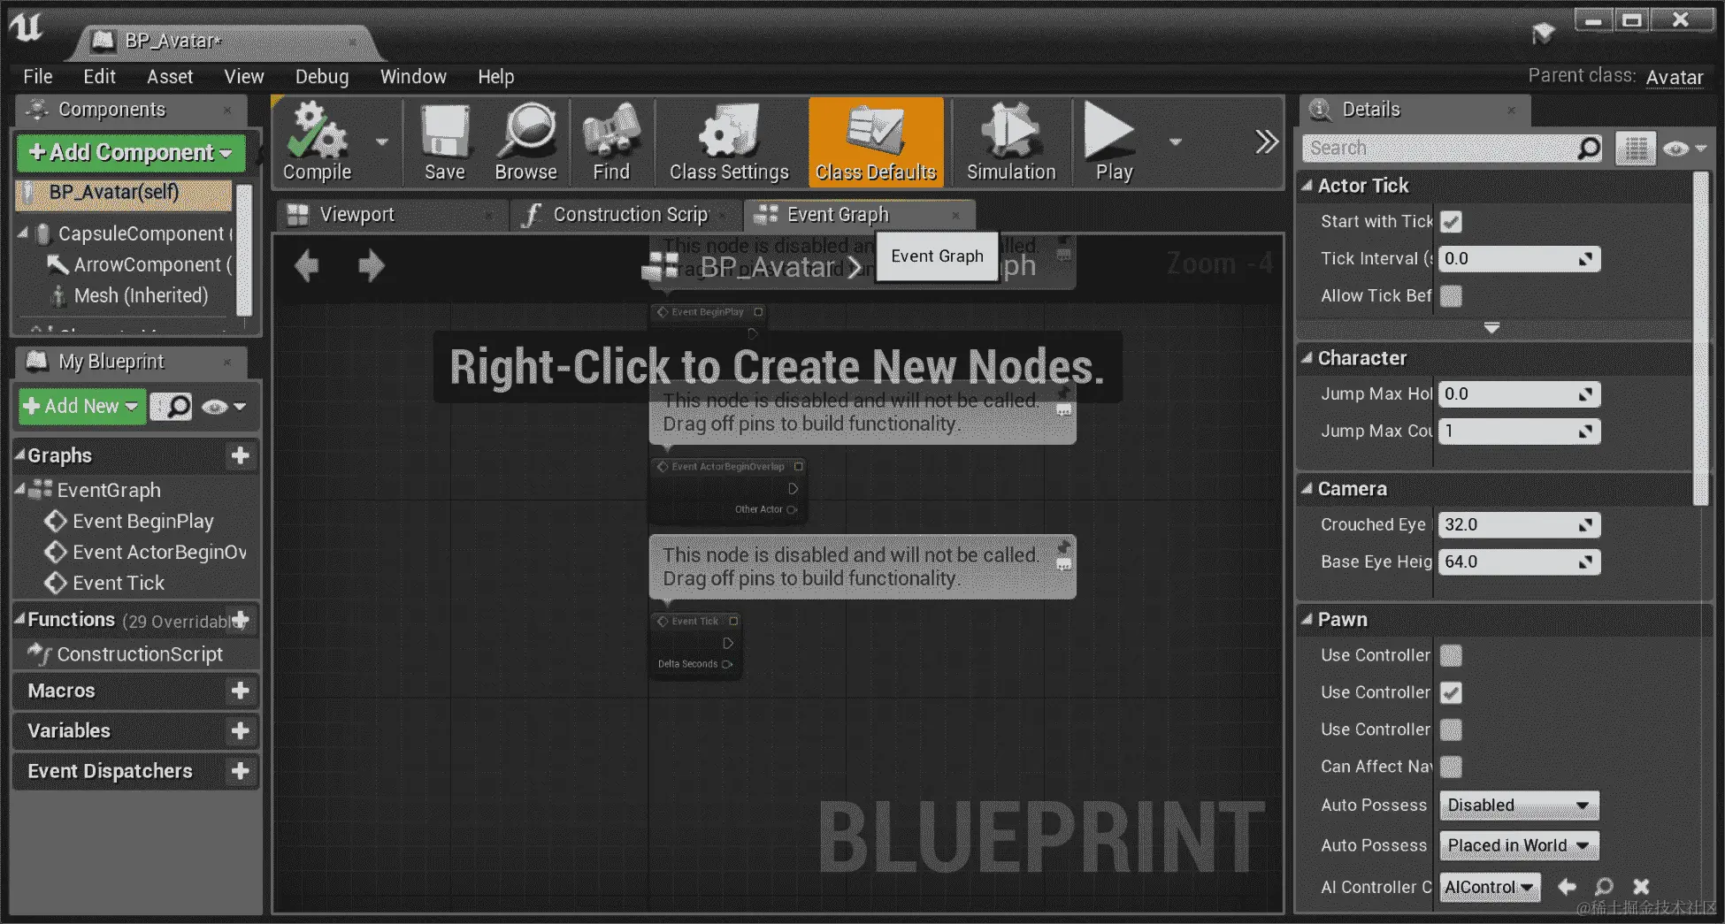The height and width of the screenshot is (924, 1725).
Task: Go back with graph navigation left arrow
Action: click(307, 265)
